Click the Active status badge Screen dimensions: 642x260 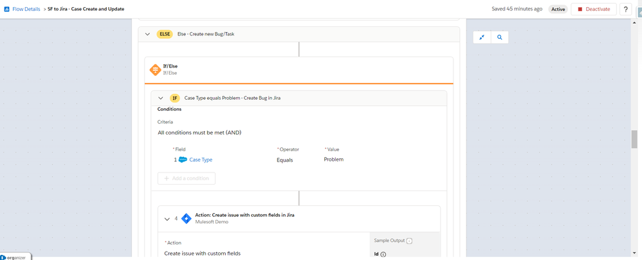click(x=558, y=9)
